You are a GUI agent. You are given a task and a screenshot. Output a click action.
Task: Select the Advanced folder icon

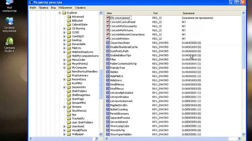(69, 16)
